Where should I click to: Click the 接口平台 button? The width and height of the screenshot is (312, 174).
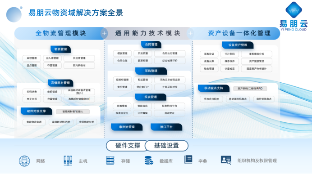[166, 127]
